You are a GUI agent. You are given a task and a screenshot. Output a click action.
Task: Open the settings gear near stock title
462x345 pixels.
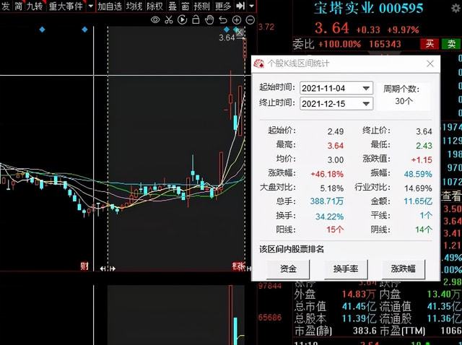tap(456, 8)
